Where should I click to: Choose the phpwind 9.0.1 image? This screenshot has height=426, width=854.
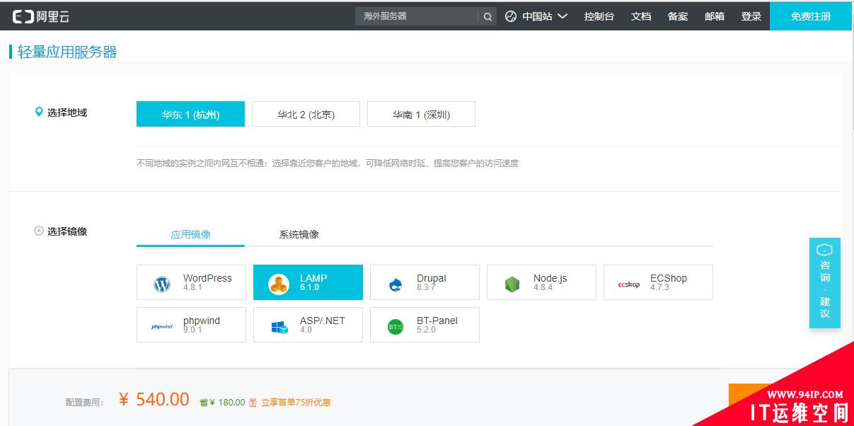coord(191,325)
